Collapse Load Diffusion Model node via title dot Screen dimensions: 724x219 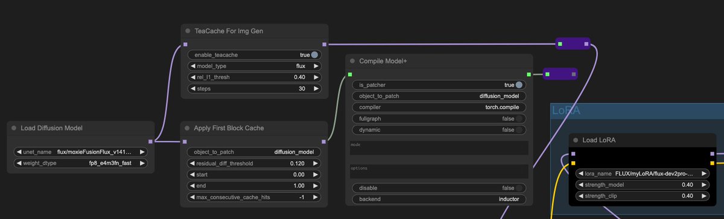pyautogui.click(x=14, y=128)
